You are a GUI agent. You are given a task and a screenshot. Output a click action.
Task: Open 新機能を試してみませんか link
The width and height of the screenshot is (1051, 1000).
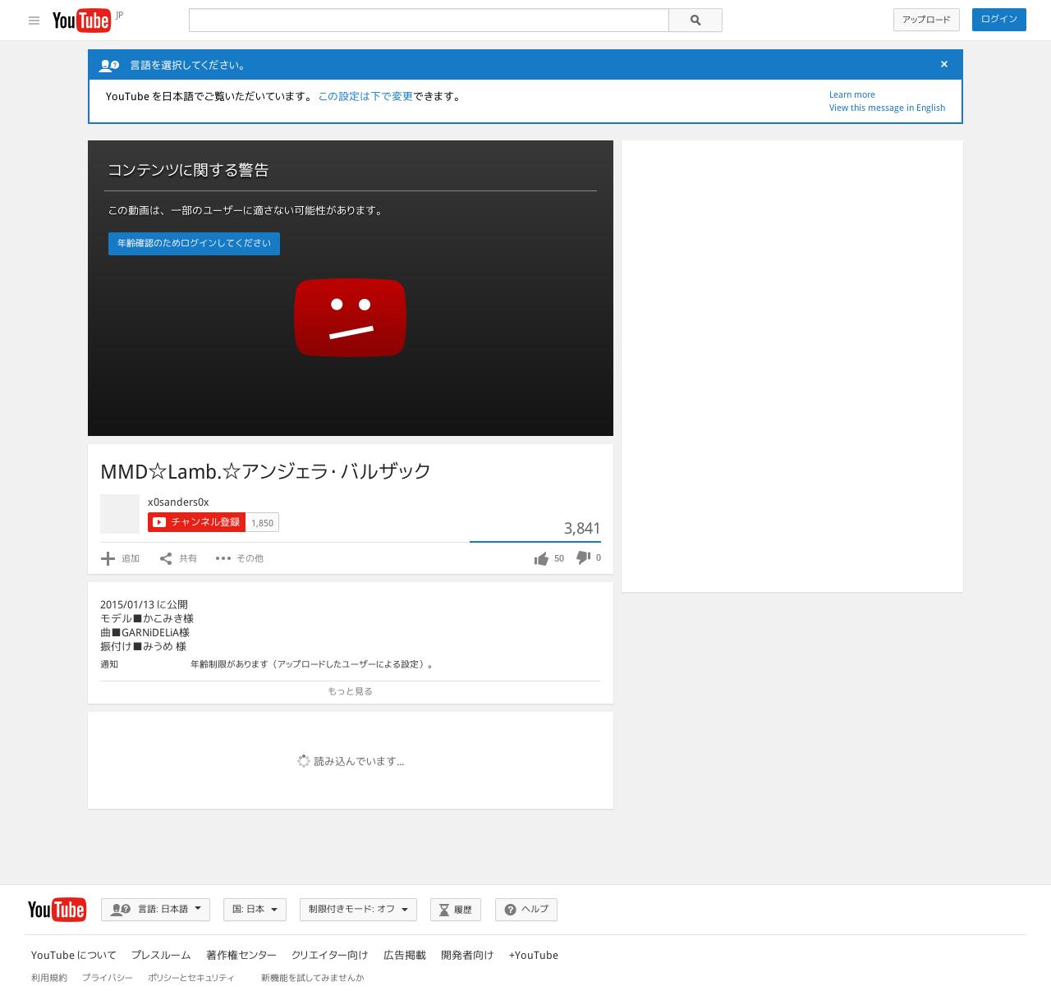click(312, 978)
